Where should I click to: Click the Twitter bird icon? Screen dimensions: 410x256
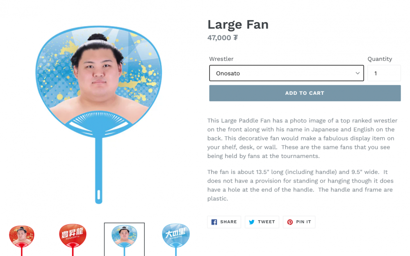252,222
